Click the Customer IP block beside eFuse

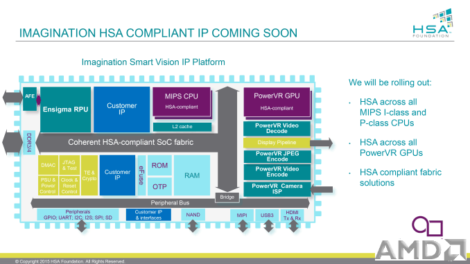pyautogui.click(x=117, y=175)
